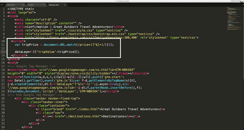
Task: Click the 'Google Tag Manager' opening comment
Action: pyautogui.click(x=31, y=66)
